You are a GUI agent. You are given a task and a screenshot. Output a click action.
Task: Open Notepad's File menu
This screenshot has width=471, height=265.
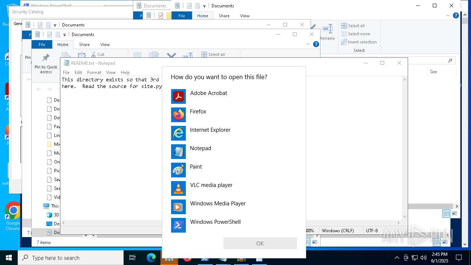(66, 73)
